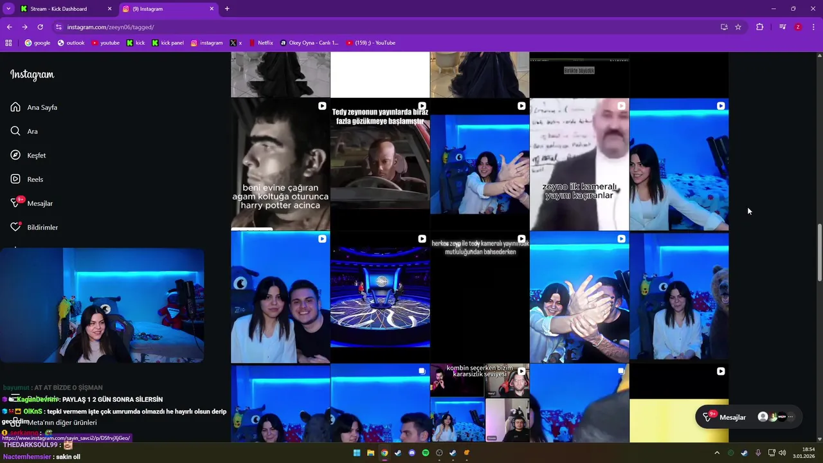Click the Instagram logo wordmark
The height and width of the screenshot is (463, 823).
pos(32,75)
